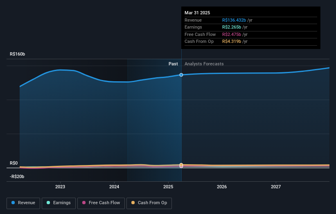Click the R$160b y-axis label
The width and height of the screenshot is (336, 214).
coord(17,54)
